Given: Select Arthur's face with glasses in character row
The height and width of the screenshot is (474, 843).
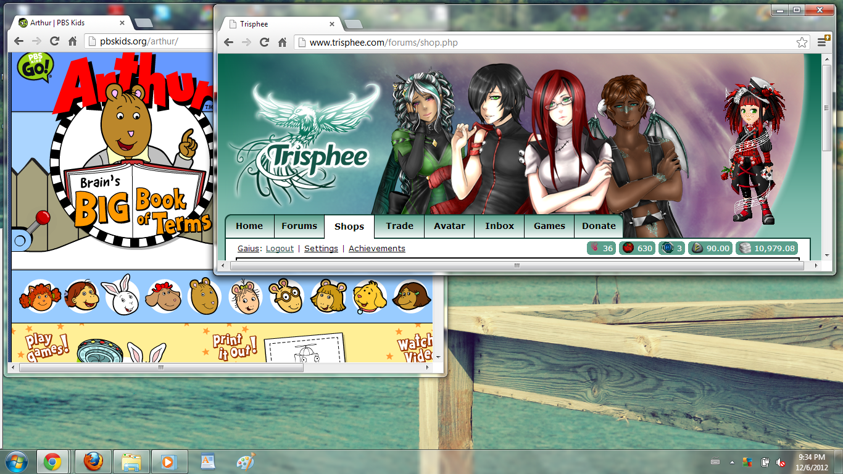Looking at the screenshot, I should click(286, 297).
